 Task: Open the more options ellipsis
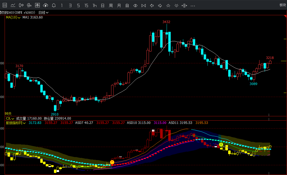[x=193, y=6]
